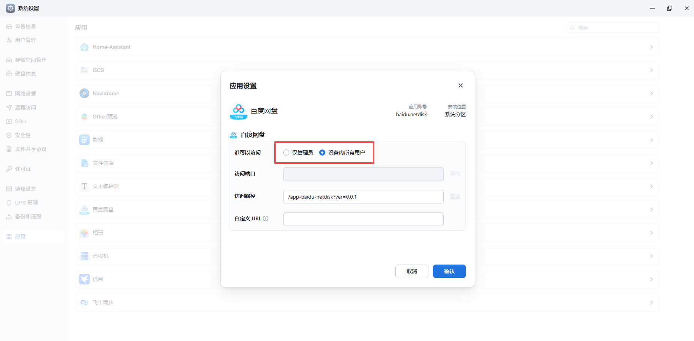Screen dimensions: 694x341
Task: Click the baidu.netdisk account text
Action: (412, 115)
